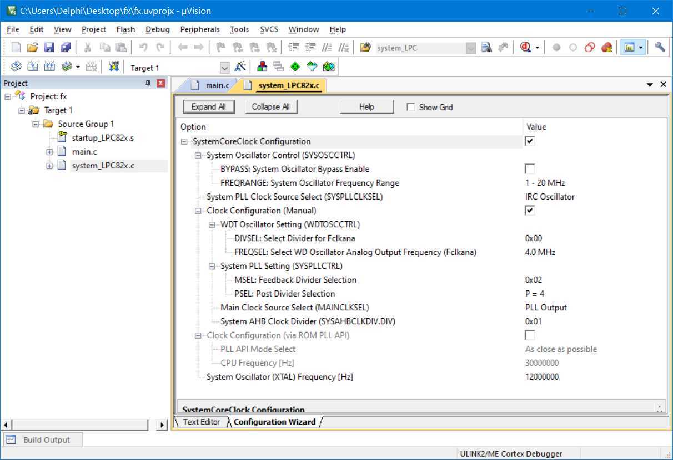Image resolution: width=673 pixels, height=460 pixels.
Task: Close the Project panel with the red X
Action: coord(161,83)
